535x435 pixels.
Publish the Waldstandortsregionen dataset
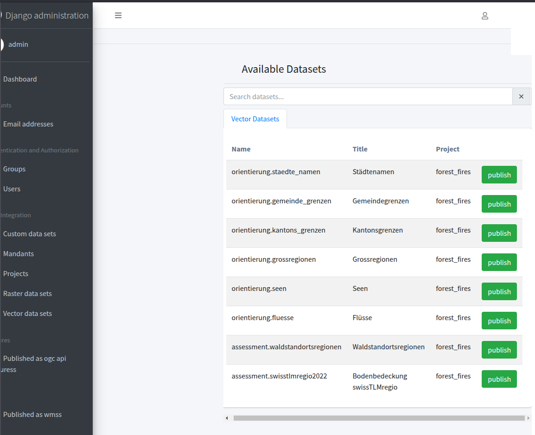[499, 350]
